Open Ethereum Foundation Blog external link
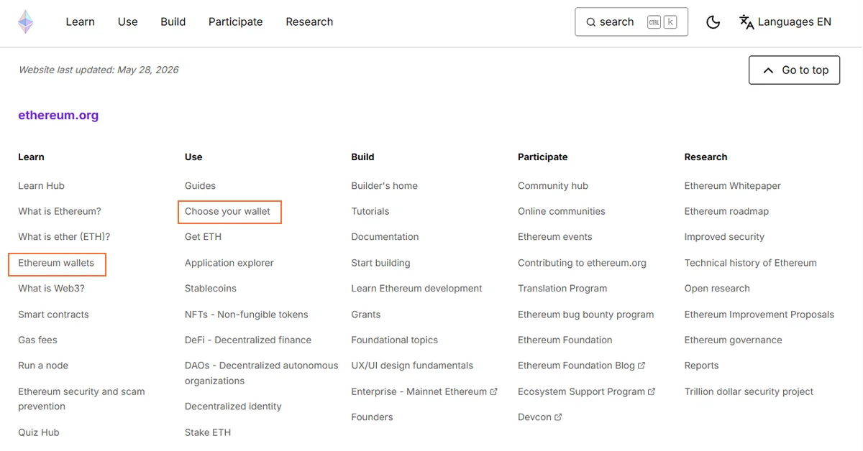 point(582,366)
